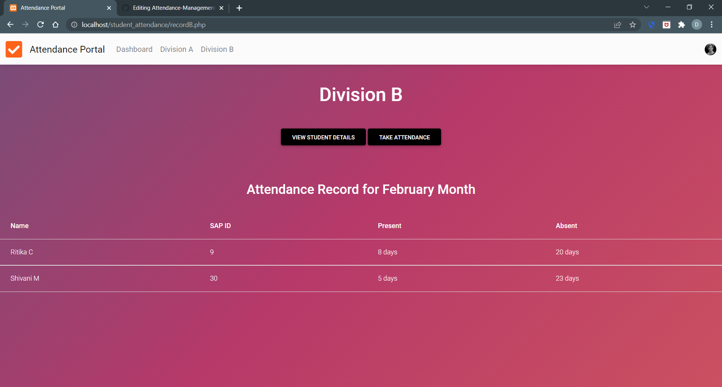Image resolution: width=722 pixels, height=387 pixels.
Task: Click the TAKE ATTENDANCE button
Action: [404, 137]
